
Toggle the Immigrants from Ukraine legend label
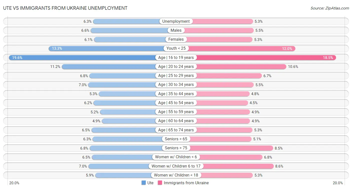point(186,183)
